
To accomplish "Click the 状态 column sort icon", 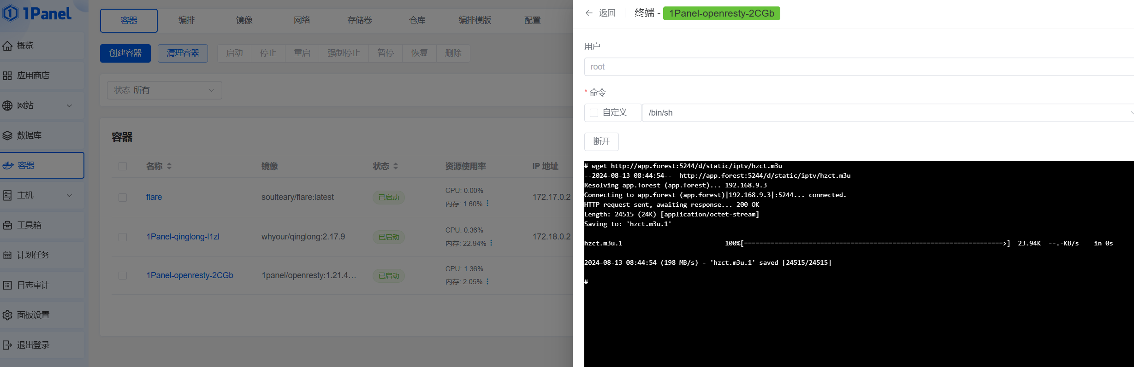I will pos(396,166).
